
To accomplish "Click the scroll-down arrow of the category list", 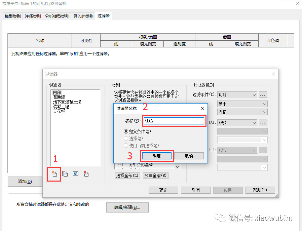I will point(177,167).
